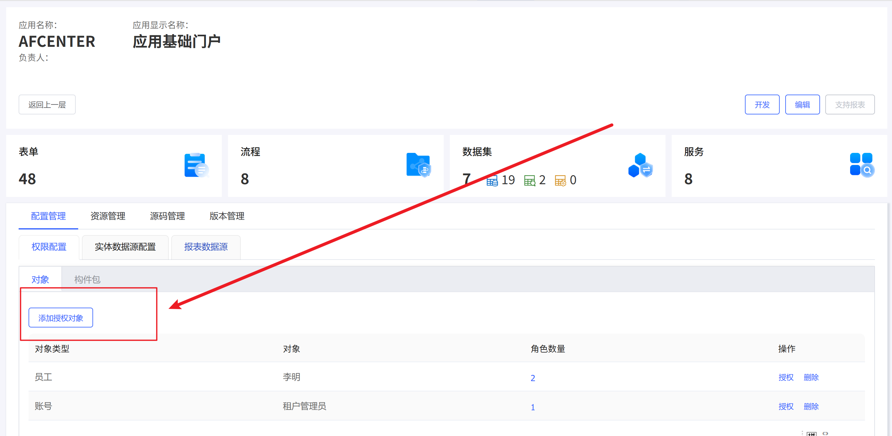Image resolution: width=892 pixels, height=436 pixels.
Task: Click the 数据集 hexagon icon
Action: pyautogui.click(x=640, y=165)
